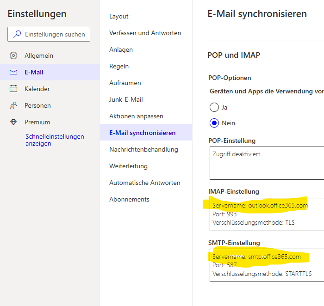Click SMTP Verschlüsselungsmethode: STARTTLS text
The width and height of the screenshot is (324, 306).
(x=262, y=274)
